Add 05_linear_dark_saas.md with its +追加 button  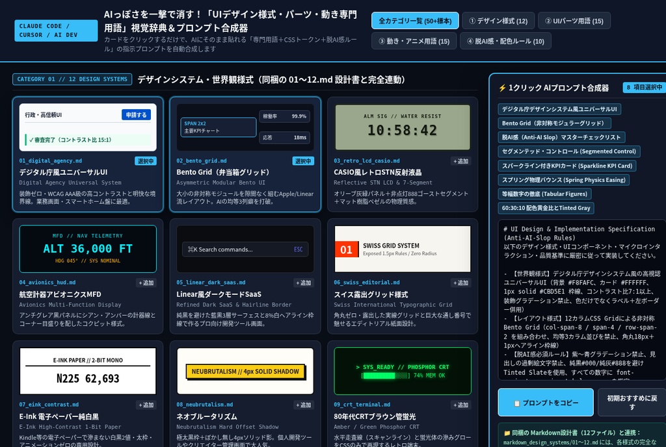303,283
